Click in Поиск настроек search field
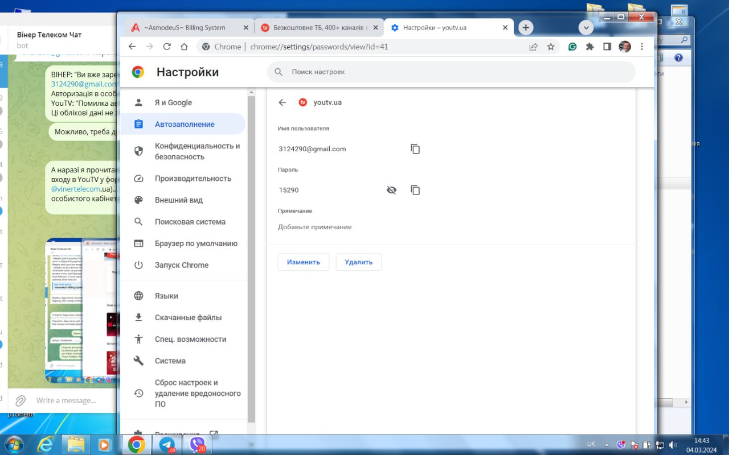 click(451, 72)
